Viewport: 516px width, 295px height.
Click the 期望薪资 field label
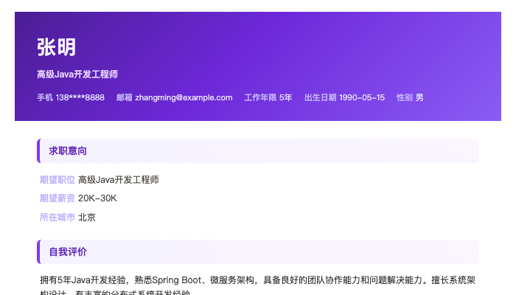(57, 198)
